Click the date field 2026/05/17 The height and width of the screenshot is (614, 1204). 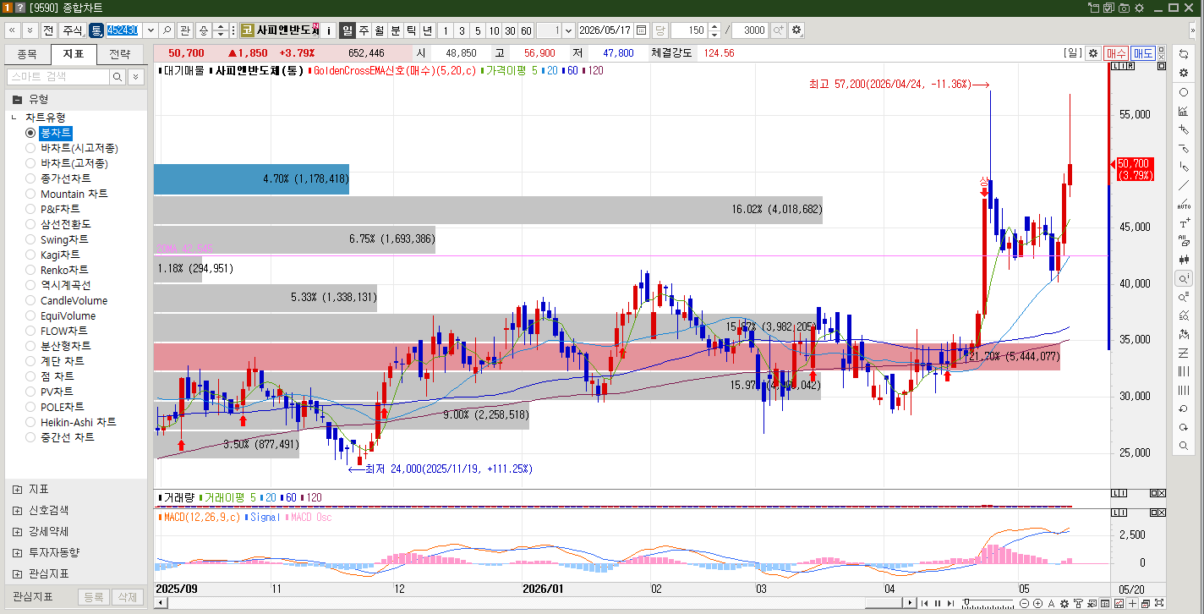605,30
